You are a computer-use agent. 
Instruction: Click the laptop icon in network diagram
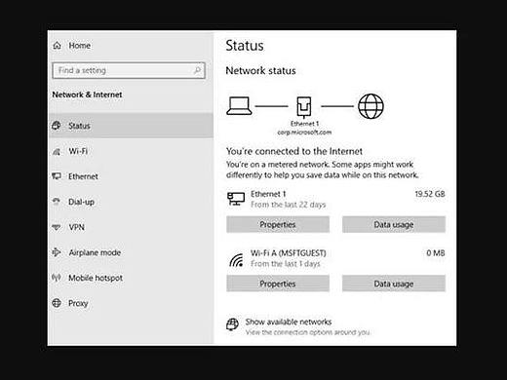pyautogui.click(x=239, y=106)
